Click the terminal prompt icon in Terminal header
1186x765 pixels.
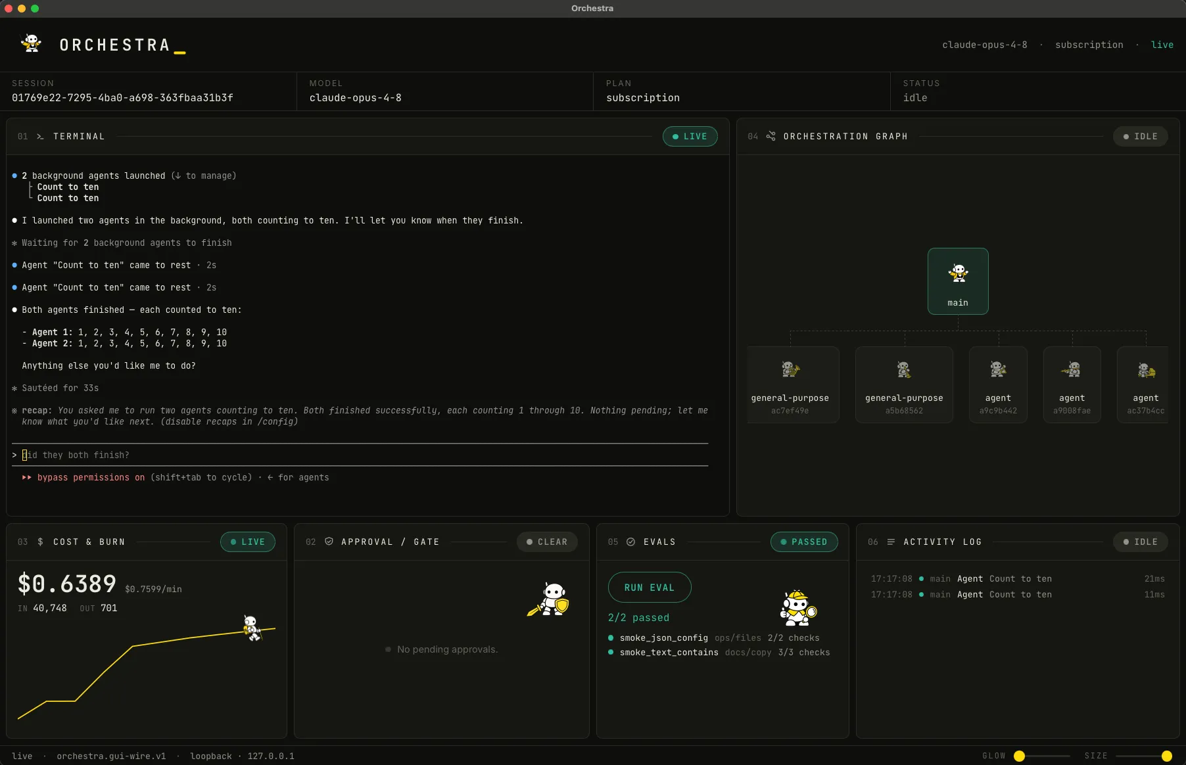point(40,137)
